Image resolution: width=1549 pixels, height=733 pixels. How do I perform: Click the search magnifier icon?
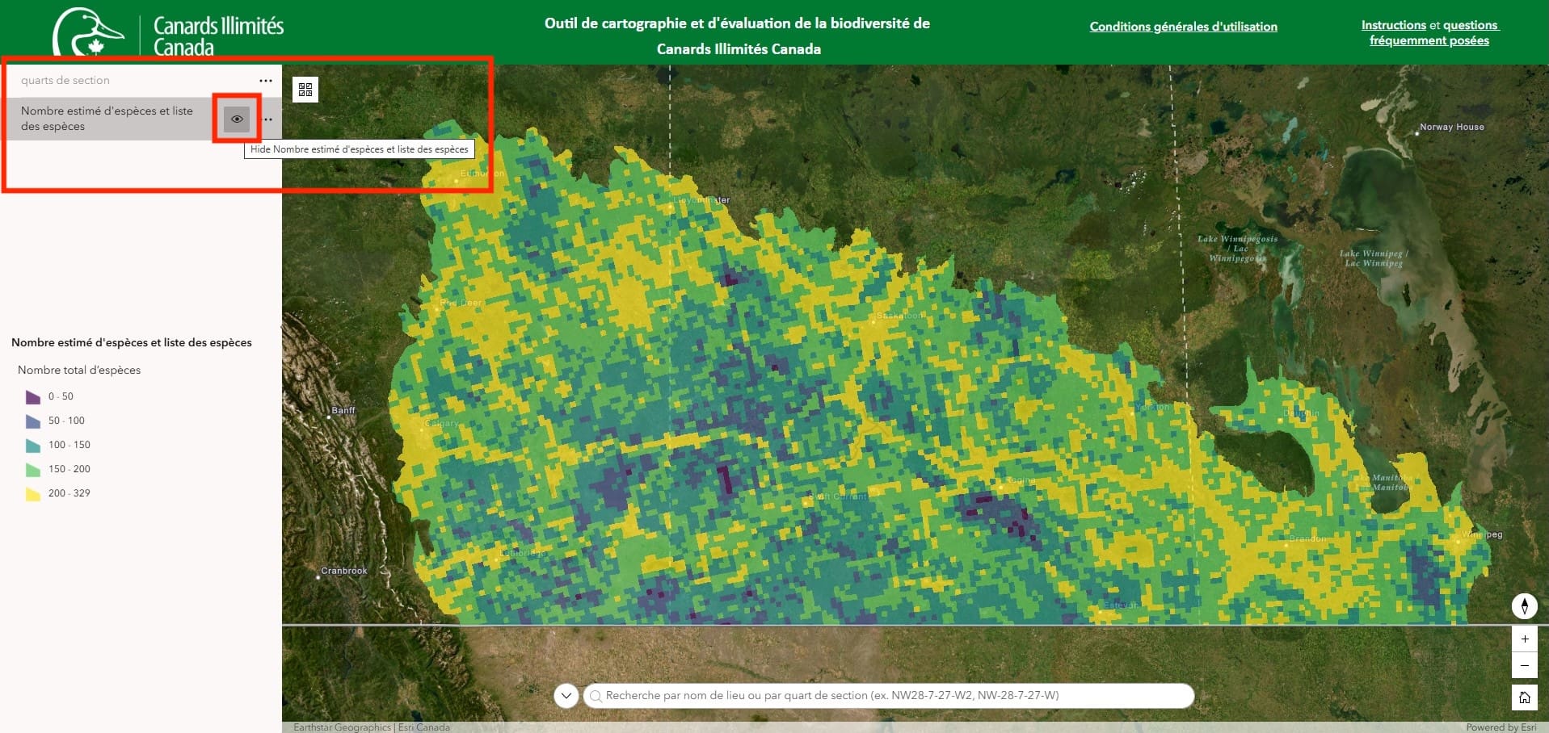596,696
